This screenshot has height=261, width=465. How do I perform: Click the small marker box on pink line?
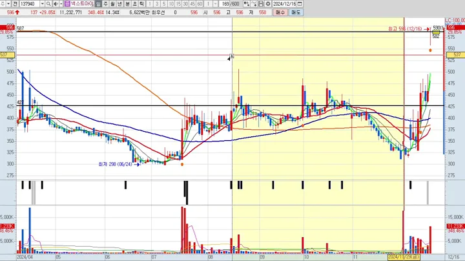pyautogui.click(x=232, y=56)
